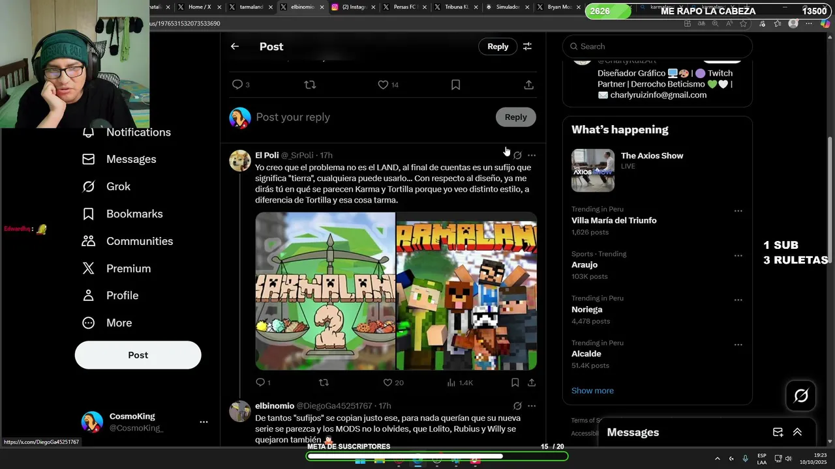Open Grok in sidebar
This screenshot has width=835, height=469.
coord(106,186)
